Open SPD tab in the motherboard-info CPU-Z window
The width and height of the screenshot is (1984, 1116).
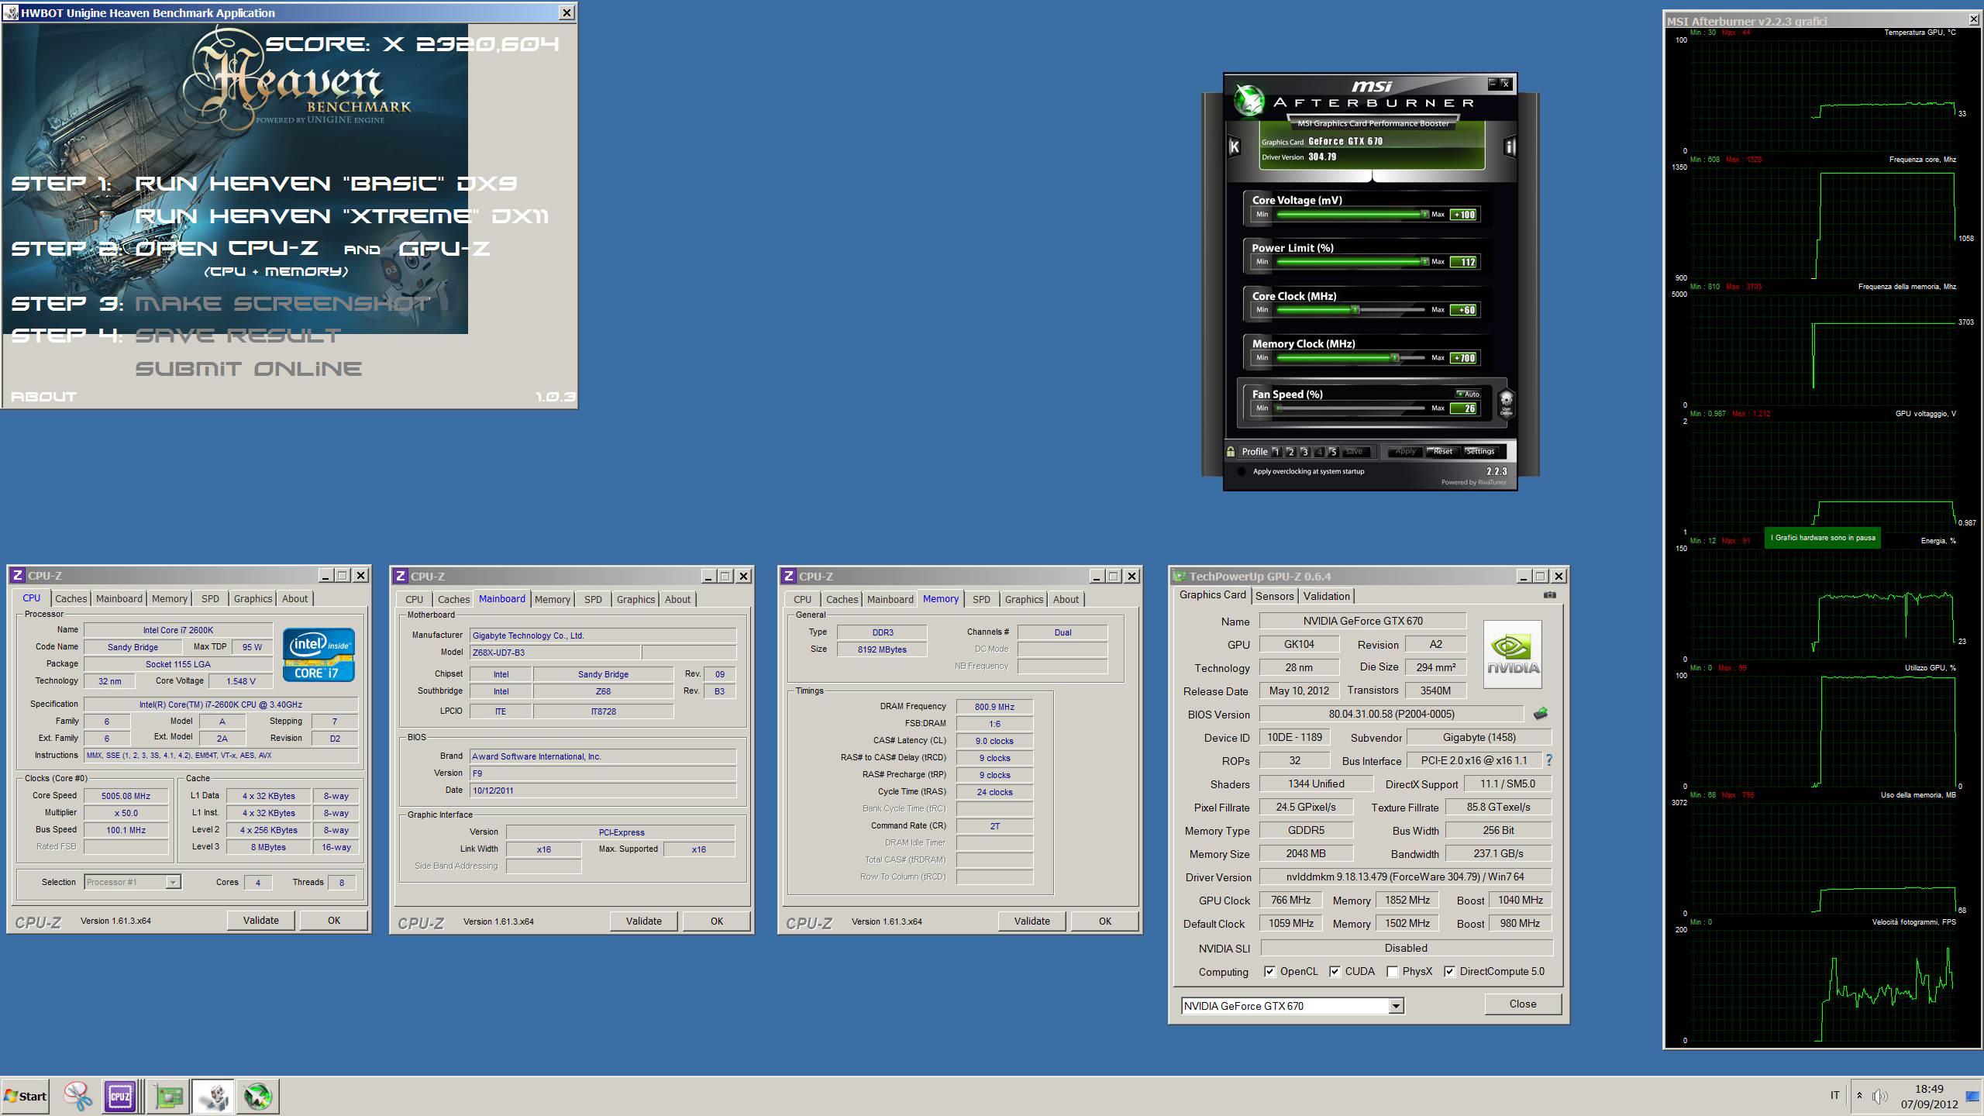click(593, 599)
